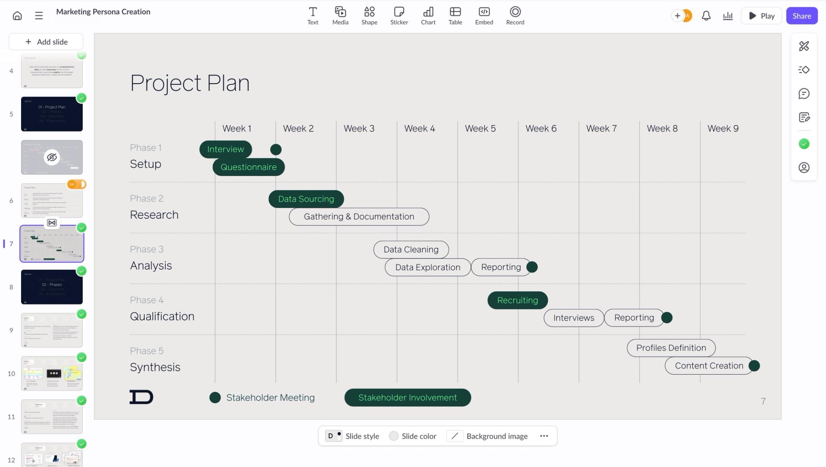Click the Embed tool
Image resolution: width=826 pixels, height=467 pixels.
484,16
